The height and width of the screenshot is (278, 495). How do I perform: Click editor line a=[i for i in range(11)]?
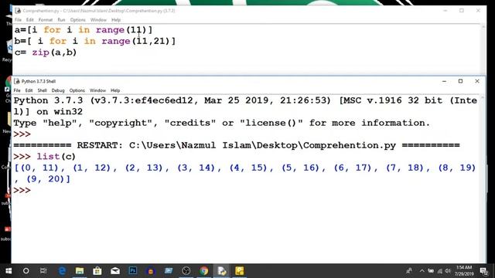coord(84,30)
